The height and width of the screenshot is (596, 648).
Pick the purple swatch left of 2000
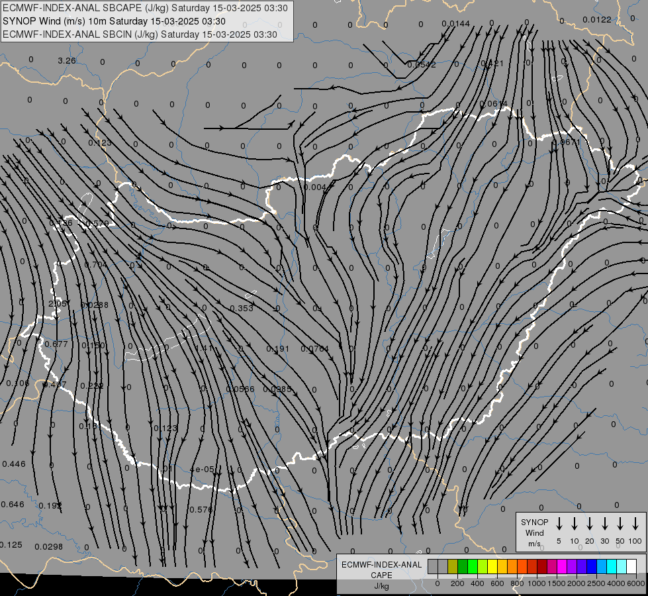[x=571, y=566]
